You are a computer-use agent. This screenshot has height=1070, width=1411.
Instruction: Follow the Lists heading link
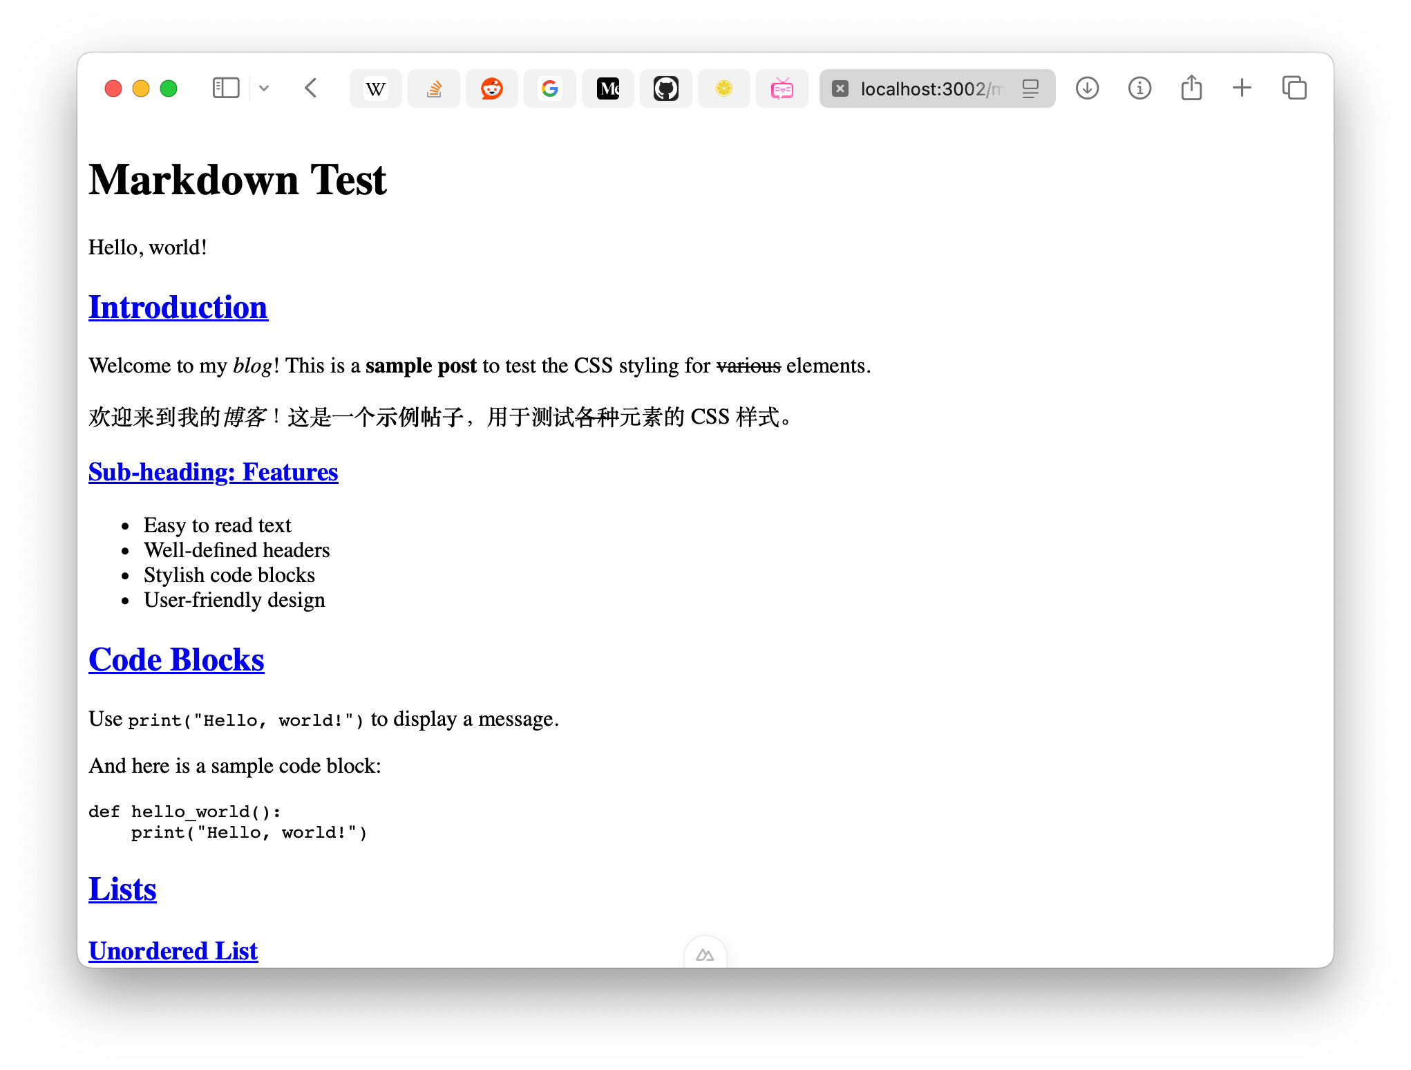pyautogui.click(x=122, y=889)
